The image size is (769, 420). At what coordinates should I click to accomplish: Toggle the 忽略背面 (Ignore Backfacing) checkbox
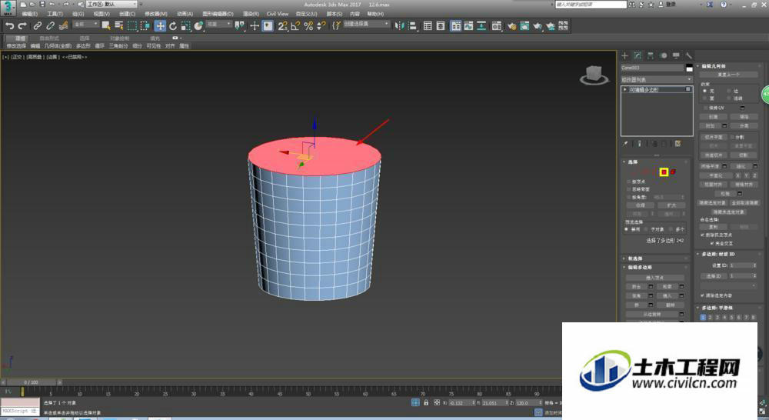click(x=629, y=189)
